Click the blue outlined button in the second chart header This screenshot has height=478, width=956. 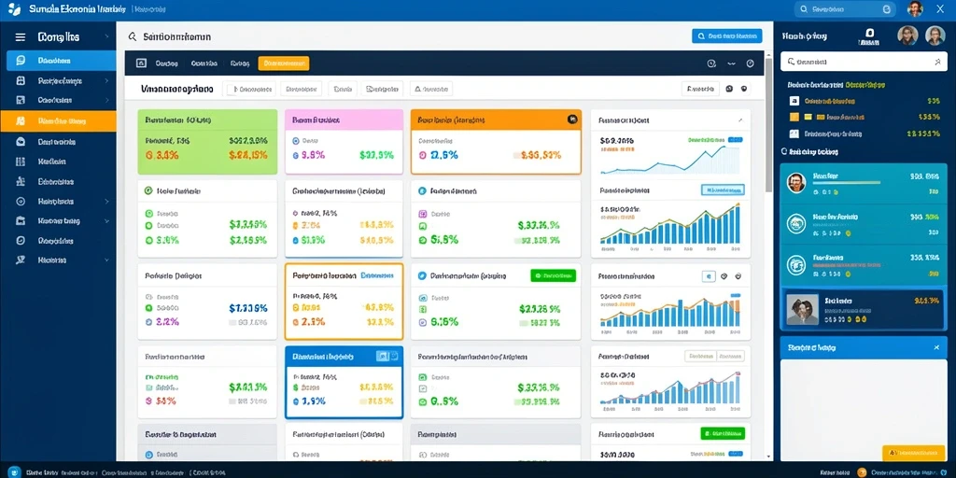[724, 190]
